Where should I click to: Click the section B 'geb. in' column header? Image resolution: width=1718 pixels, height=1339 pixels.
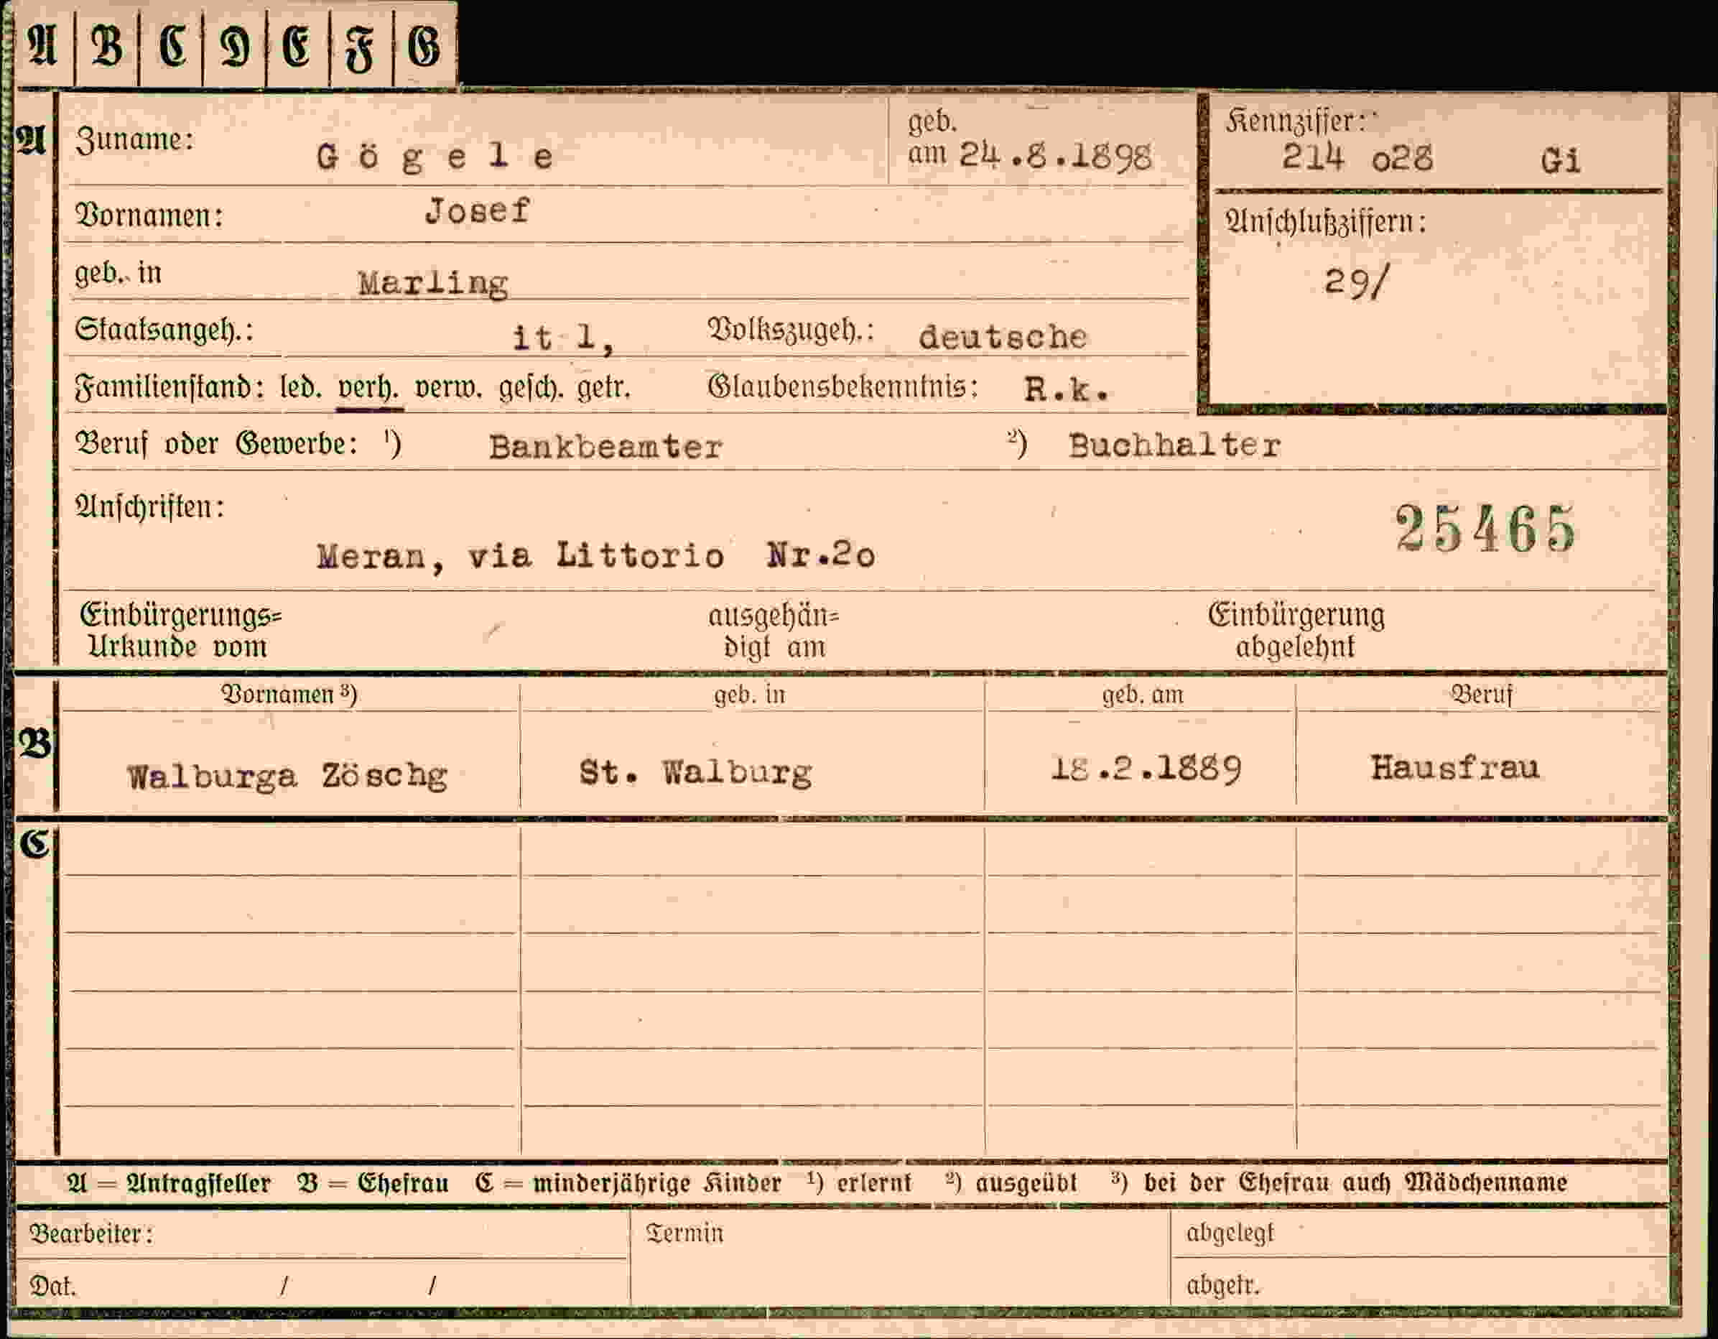pos(750,695)
